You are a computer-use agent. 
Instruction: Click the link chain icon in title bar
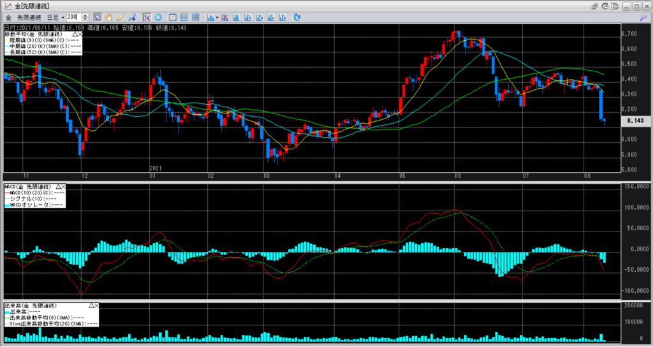click(x=595, y=5)
